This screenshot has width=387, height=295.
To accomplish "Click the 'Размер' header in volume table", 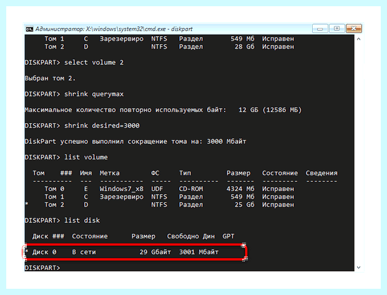I will pos(238,173).
